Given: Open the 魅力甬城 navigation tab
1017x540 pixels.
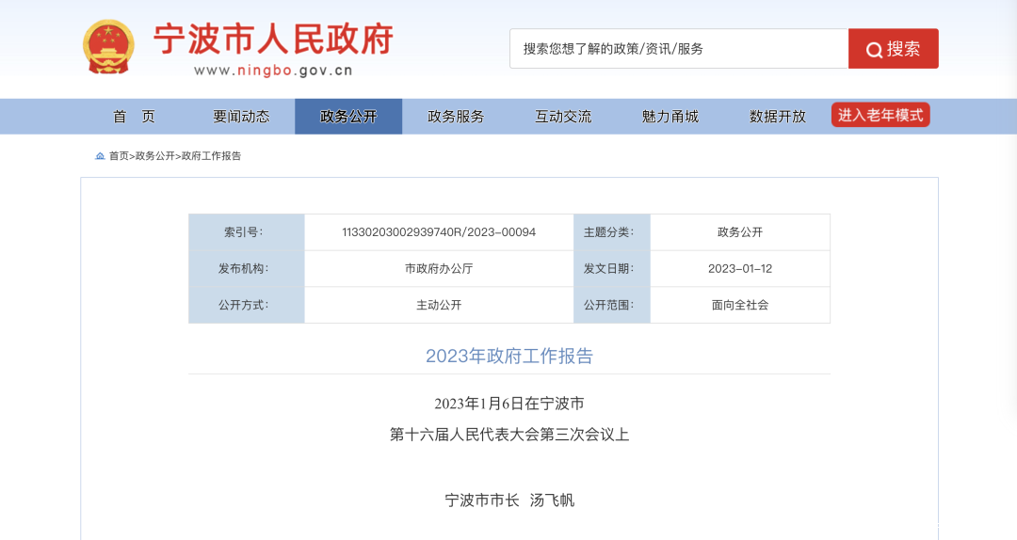Looking at the screenshot, I should pyautogui.click(x=670, y=117).
